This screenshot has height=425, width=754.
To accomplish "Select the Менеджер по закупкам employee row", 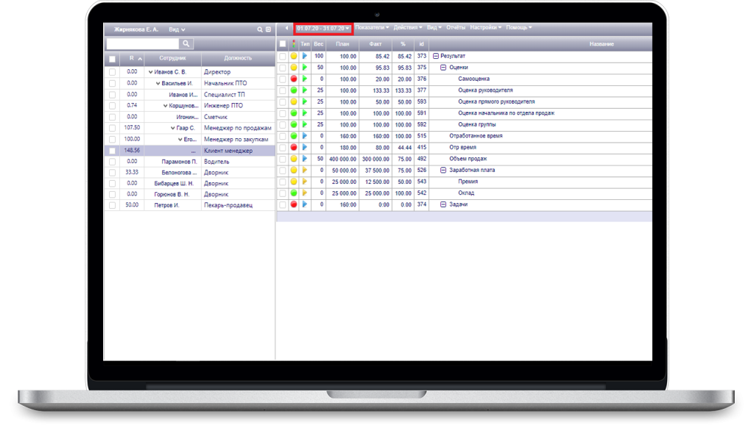I will pyautogui.click(x=190, y=140).
